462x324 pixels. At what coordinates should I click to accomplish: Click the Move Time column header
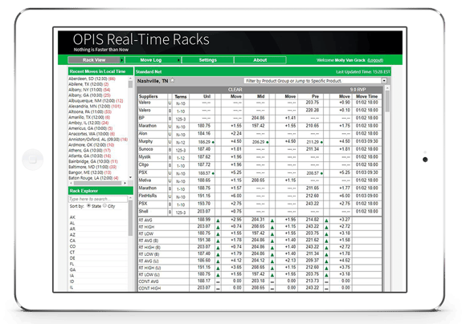[x=367, y=96]
